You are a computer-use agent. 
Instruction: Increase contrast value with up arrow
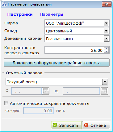[x=107, y=49]
